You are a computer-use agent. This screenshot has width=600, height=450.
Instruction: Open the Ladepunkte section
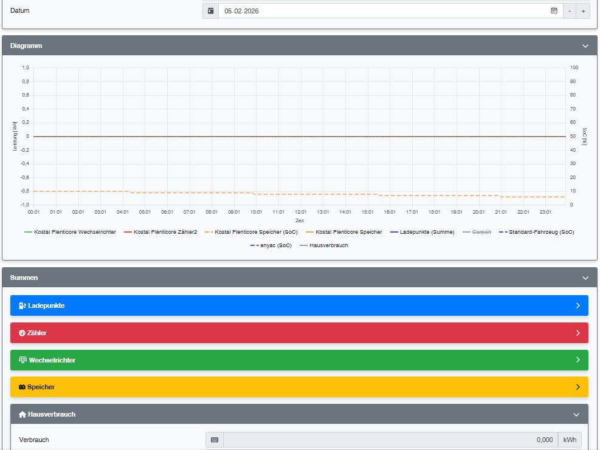[299, 305]
